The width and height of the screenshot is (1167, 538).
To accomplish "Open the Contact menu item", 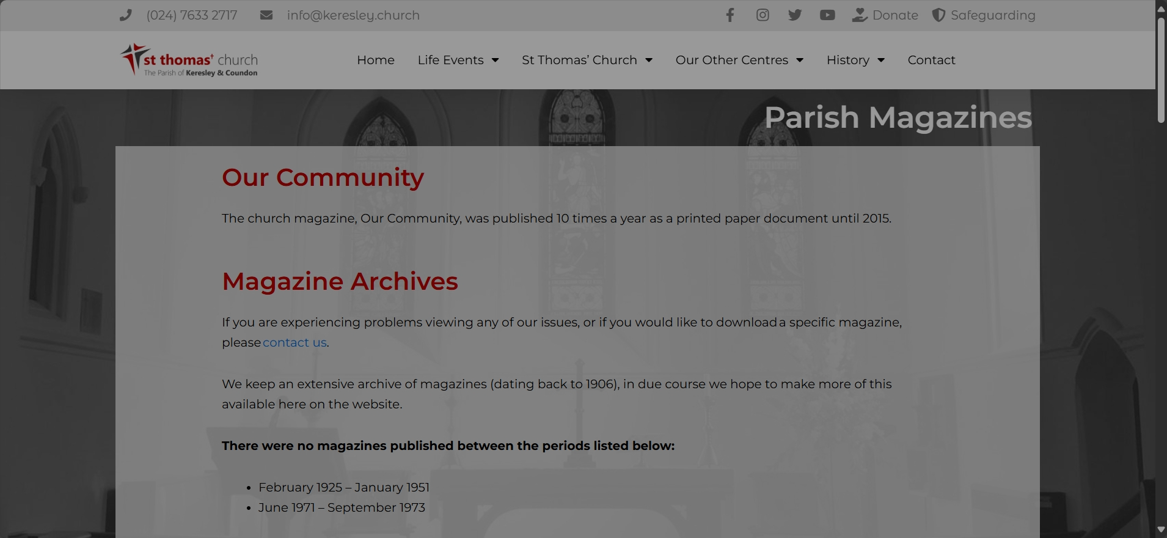I will coord(931,60).
